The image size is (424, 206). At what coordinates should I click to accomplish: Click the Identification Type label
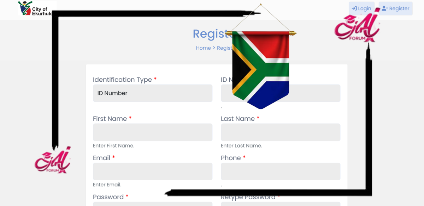122,80
